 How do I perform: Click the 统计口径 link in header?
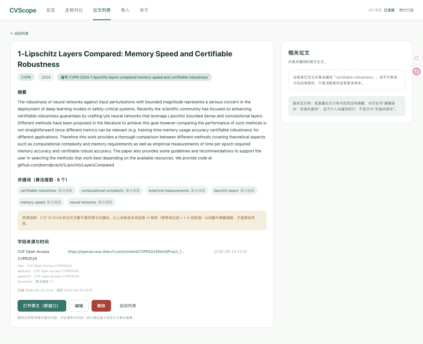(406, 10)
